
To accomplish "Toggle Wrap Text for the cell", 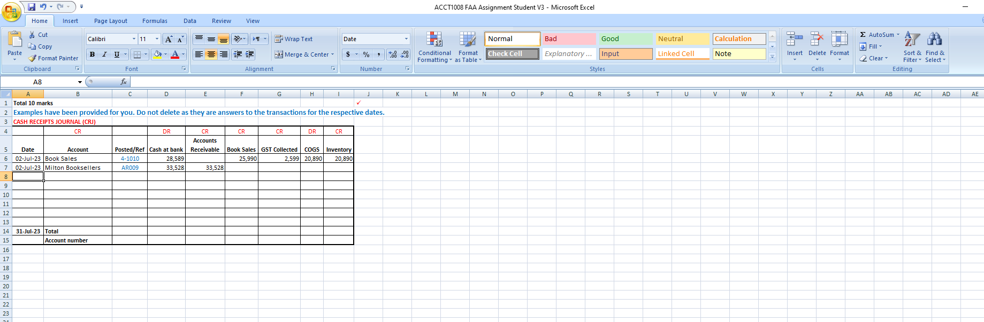I will (x=293, y=39).
